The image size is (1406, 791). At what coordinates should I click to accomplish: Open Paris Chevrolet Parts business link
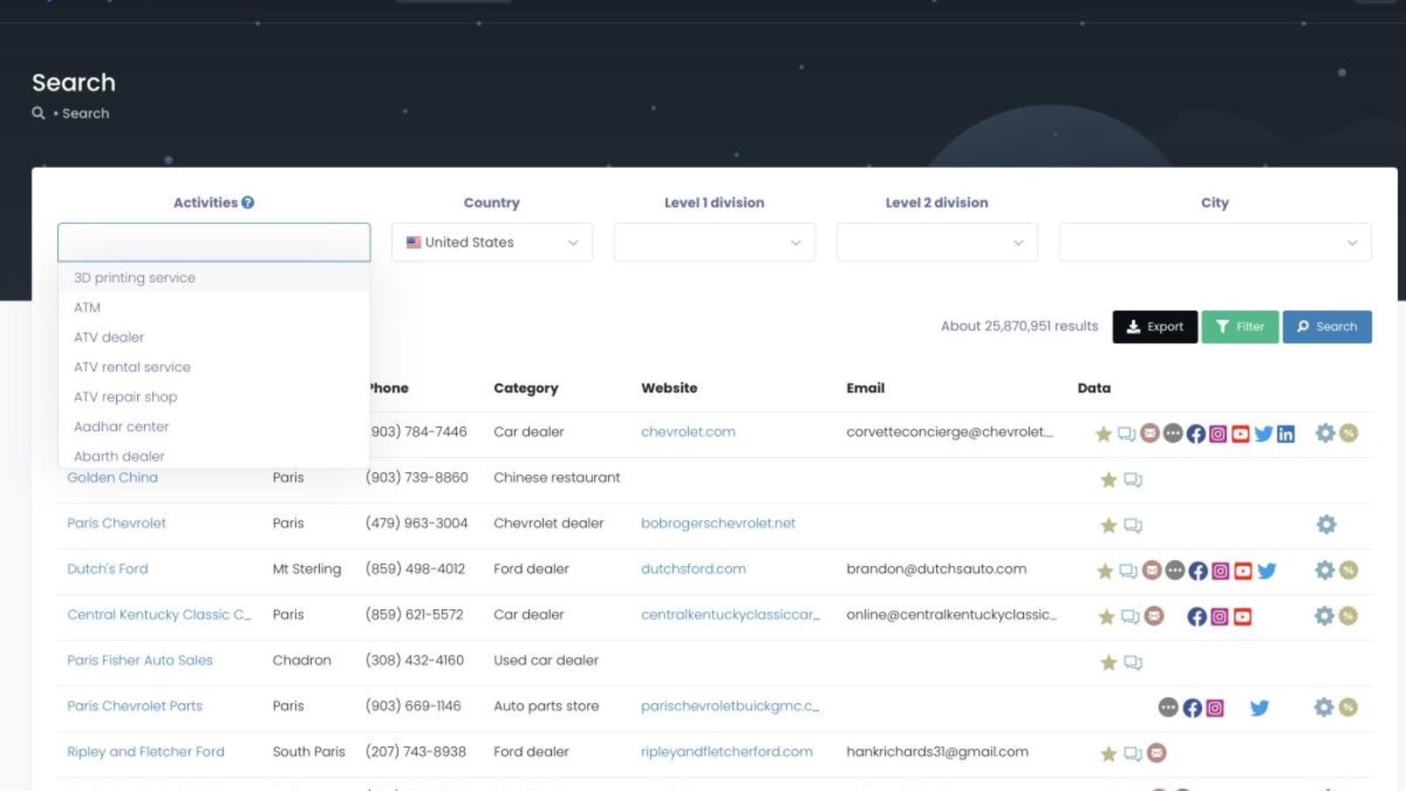[x=134, y=706]
